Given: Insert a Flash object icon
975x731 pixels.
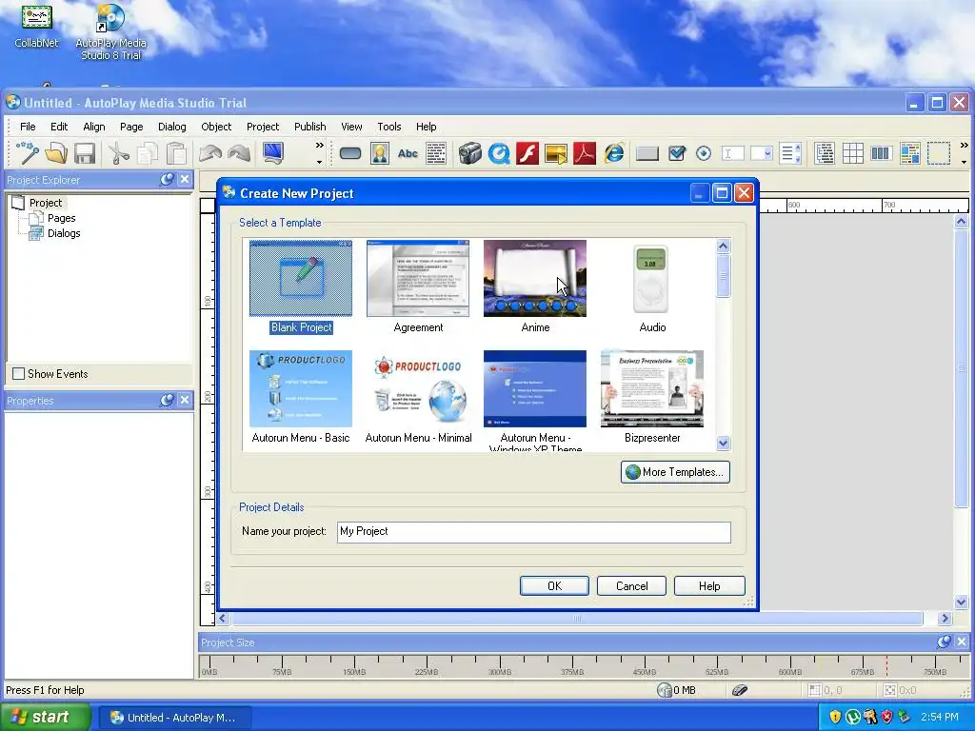Looking at the screenshot, I should [527, 153].
